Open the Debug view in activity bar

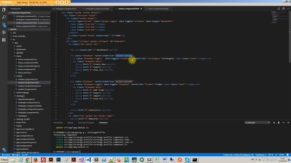tap(4, 32)
